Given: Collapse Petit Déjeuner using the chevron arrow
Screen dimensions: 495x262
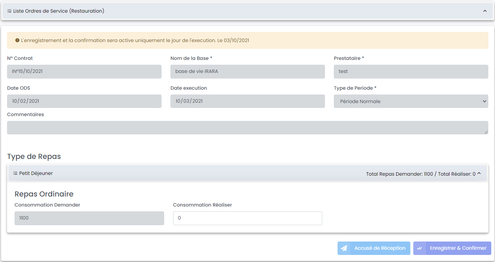Looking at the screenshot, I should (x=479, y=173).
